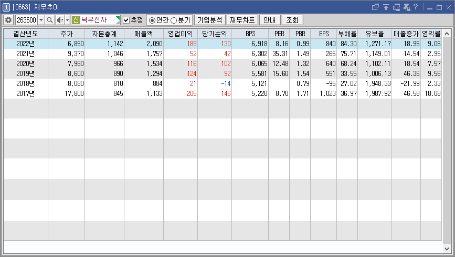
Task: Open the popup window icon in title bar
Action: (x=375, y=7)
